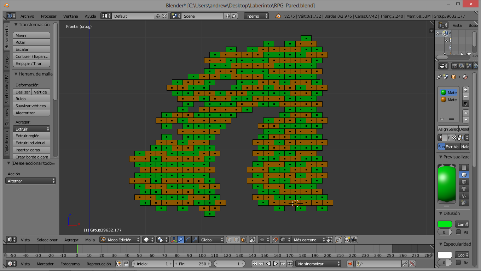Viewport: 481px width, 271px height.
Task: Select the monkey preview shape icon
Action: pyautogui.click(x=464, y=189)
